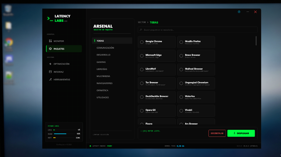The width and height of the screenshot is (281, 157).
Task: Click the Paquetes box icon
Action: (50, 49)
